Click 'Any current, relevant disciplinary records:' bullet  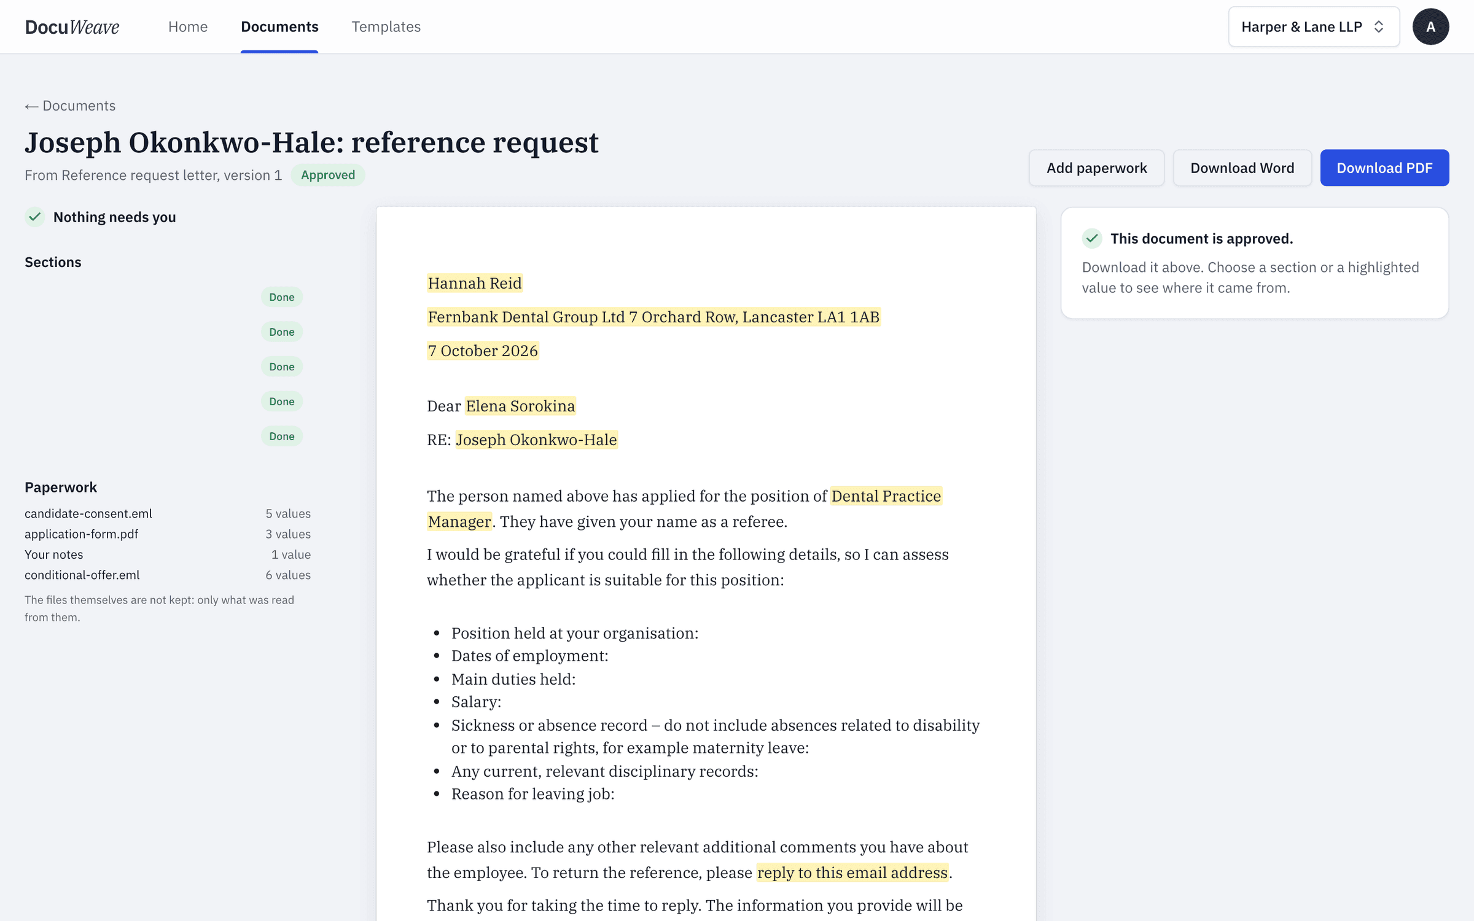point(605,771)
